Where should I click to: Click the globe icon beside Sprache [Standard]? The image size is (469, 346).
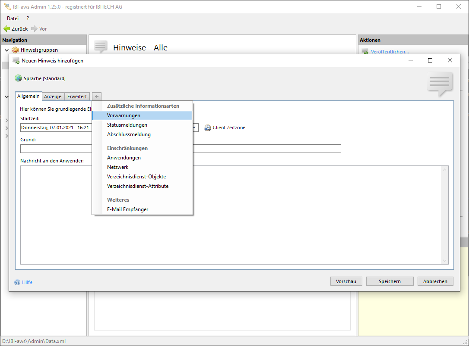click(18, 78)
